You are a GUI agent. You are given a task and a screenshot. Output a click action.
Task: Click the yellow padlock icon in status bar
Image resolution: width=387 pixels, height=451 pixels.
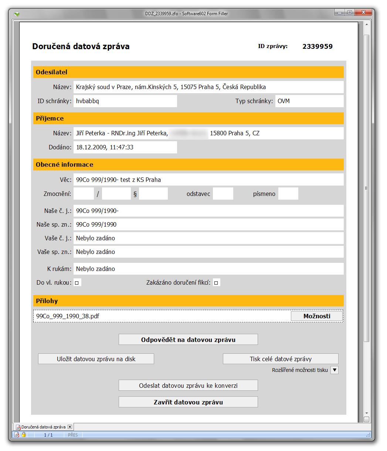pyautogui.click(x=24, y=435)
